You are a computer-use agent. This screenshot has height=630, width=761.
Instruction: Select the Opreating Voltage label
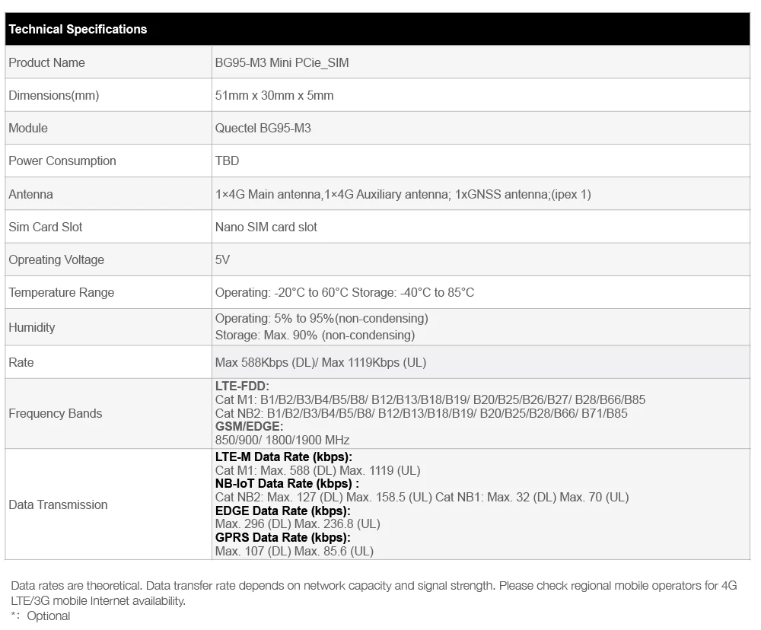click(x=56, y=259)
